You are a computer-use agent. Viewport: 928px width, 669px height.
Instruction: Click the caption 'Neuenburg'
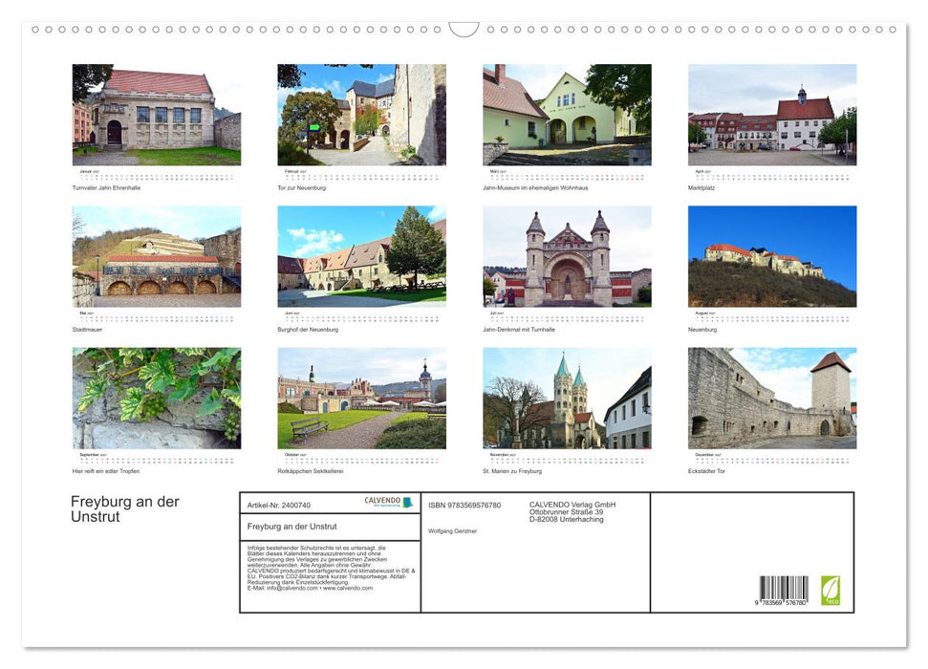point(702,330)
